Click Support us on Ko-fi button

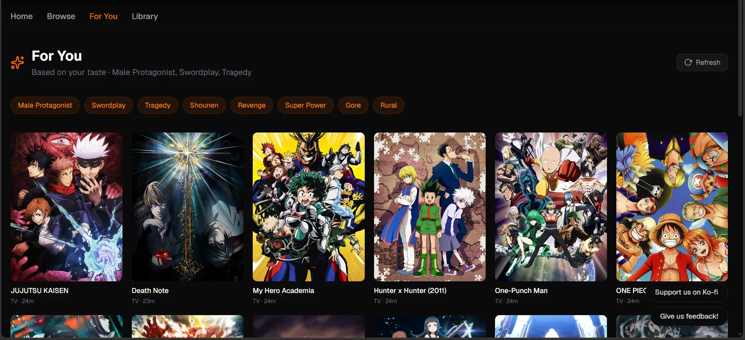pos(686,292)
